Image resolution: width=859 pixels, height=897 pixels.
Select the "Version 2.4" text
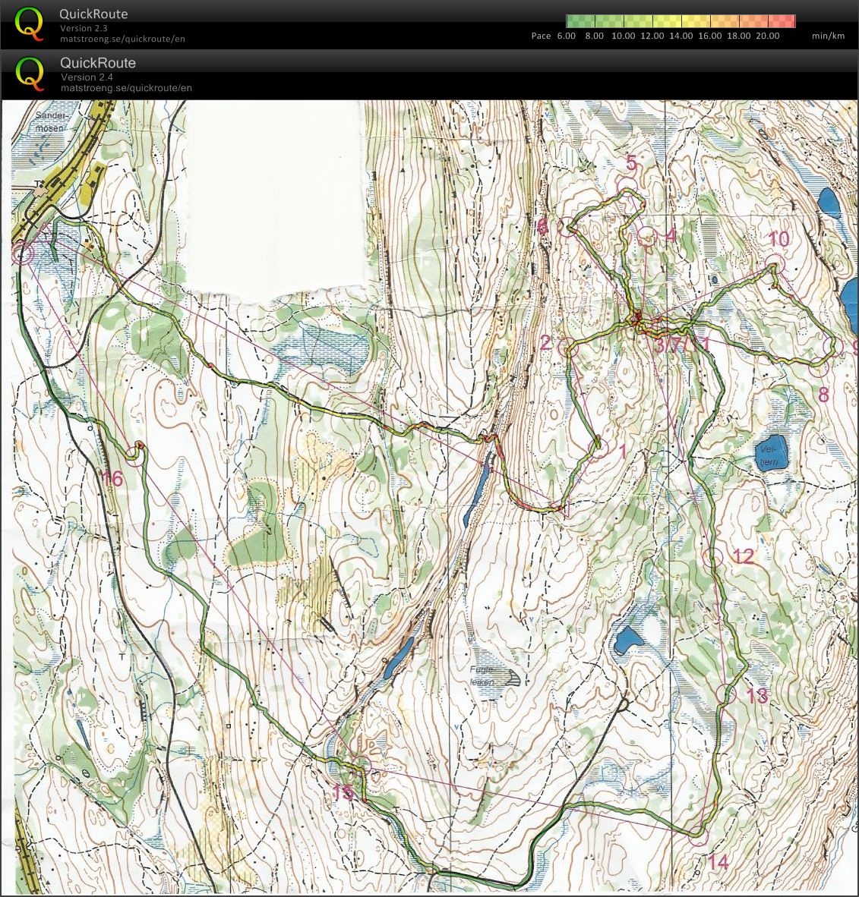point(87,77)
